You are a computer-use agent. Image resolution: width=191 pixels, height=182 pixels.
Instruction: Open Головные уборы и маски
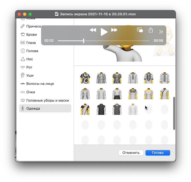pos(45,100)
